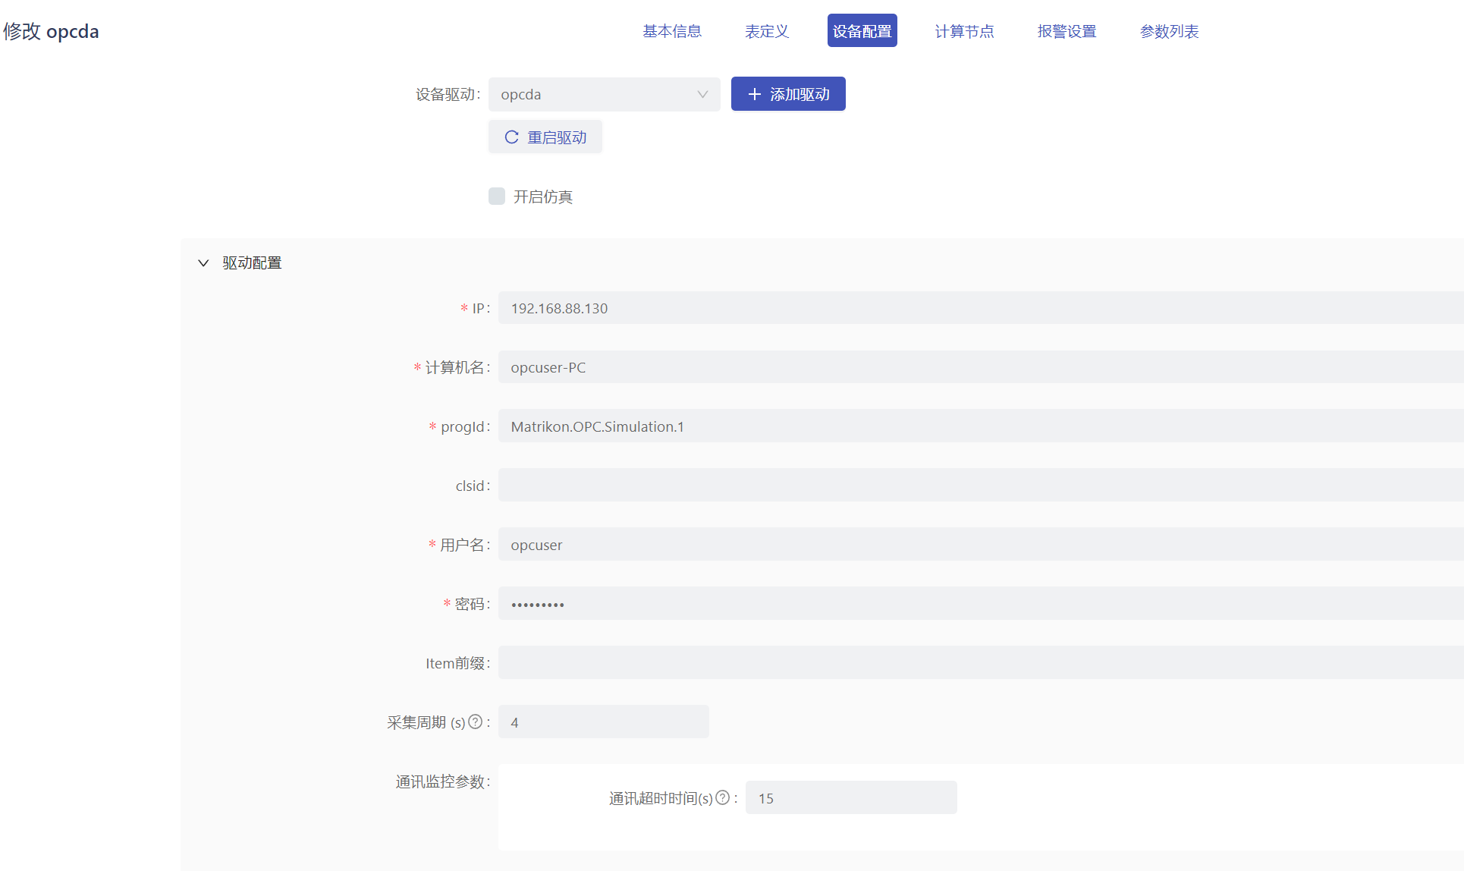Click the 密码 password field

click(x=981, y=604)
